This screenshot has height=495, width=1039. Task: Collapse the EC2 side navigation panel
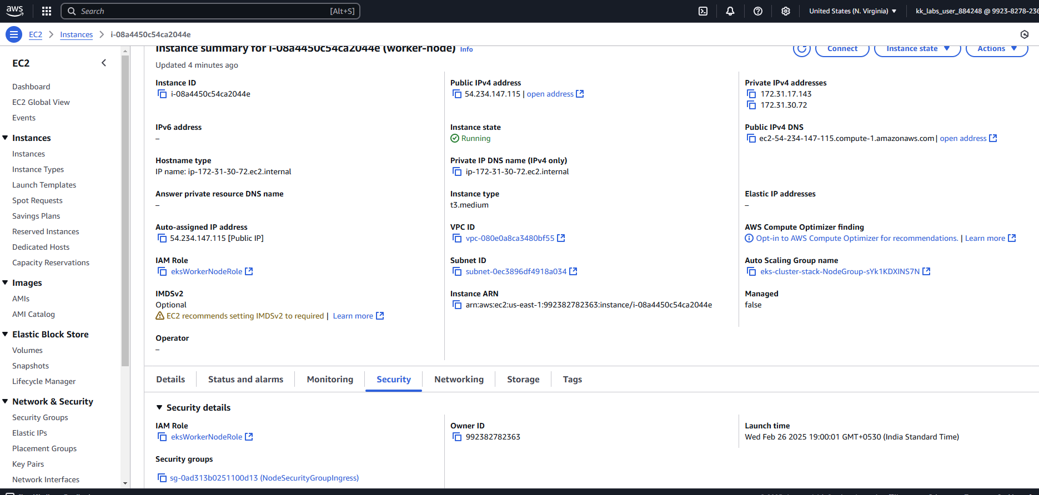point(104,63)
